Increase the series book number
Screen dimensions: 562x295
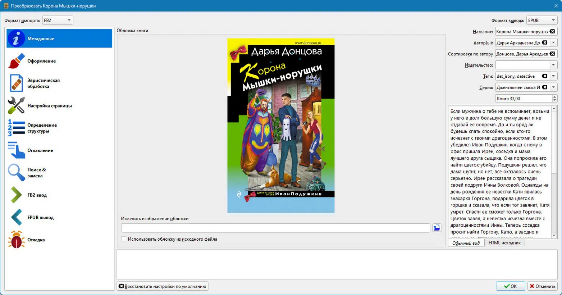(x=554, y=96)
